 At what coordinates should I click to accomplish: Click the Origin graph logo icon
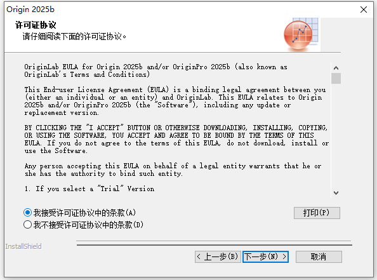301,34
